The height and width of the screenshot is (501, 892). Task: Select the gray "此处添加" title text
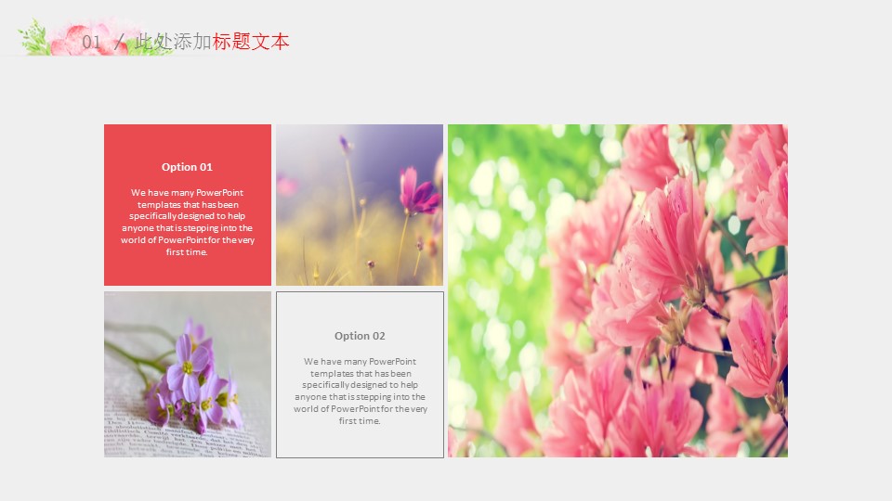tap(173, 42)
